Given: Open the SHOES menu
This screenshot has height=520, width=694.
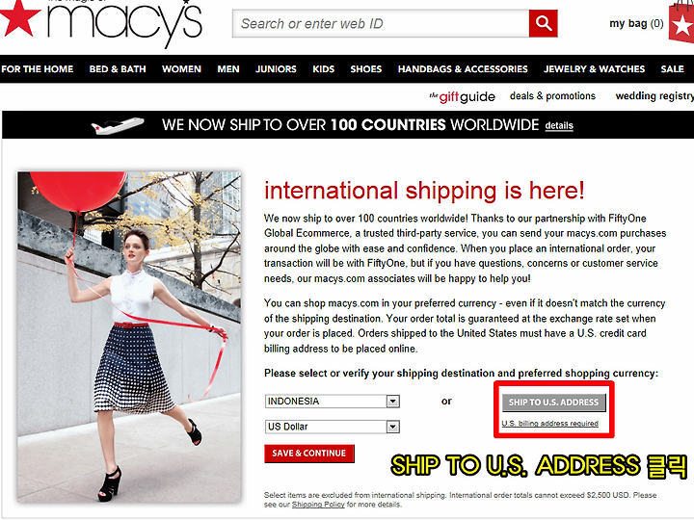Looking at the screenshot, I should tap(366, 69).
